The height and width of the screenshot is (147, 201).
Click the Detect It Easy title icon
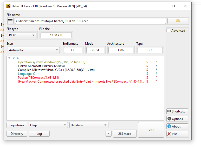8,6
